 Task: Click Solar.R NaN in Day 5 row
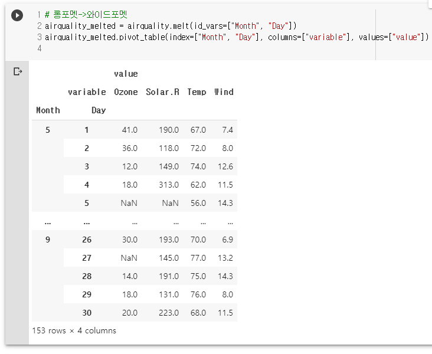click(171, 204)
